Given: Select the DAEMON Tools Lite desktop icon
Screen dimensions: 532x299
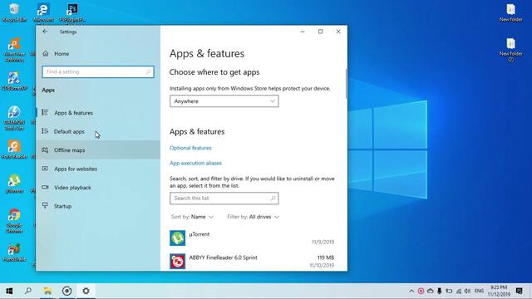Looking at the screenshot, I should 14,118.
